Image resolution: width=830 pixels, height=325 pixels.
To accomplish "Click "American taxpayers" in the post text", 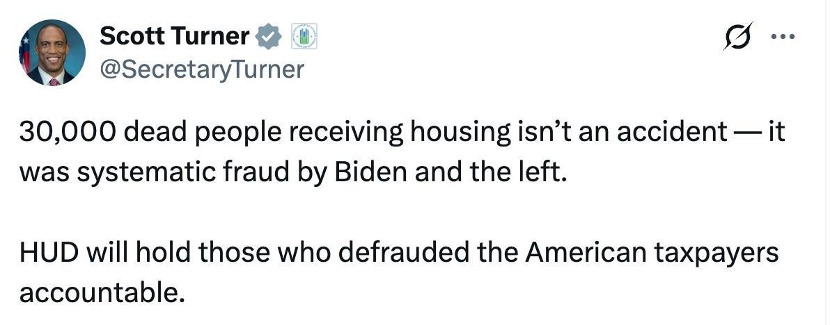I will pyautogui.click(x=652, y=253).
